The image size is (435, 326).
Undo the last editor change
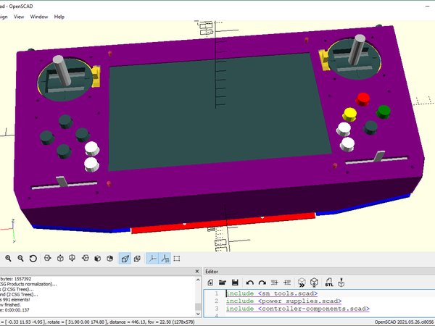tap(249, 282)
